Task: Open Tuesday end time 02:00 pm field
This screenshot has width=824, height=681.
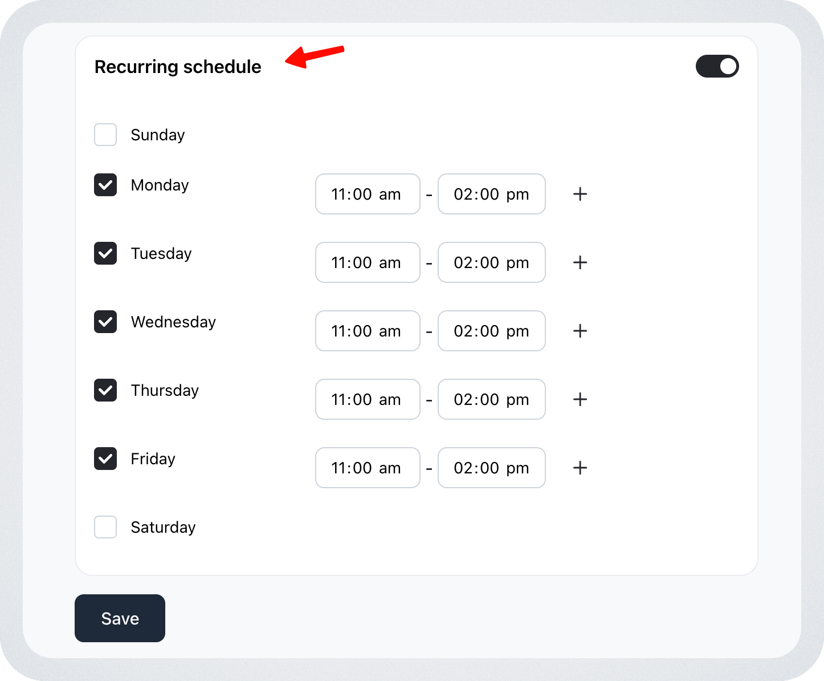Action: tap(491, 262)
